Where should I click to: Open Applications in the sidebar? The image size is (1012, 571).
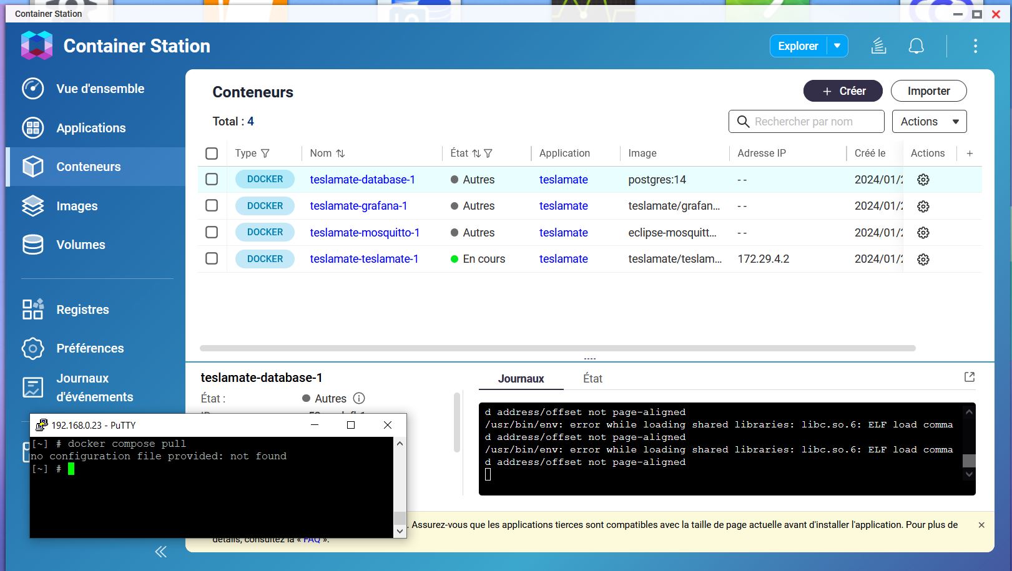(x=96, y=128)
